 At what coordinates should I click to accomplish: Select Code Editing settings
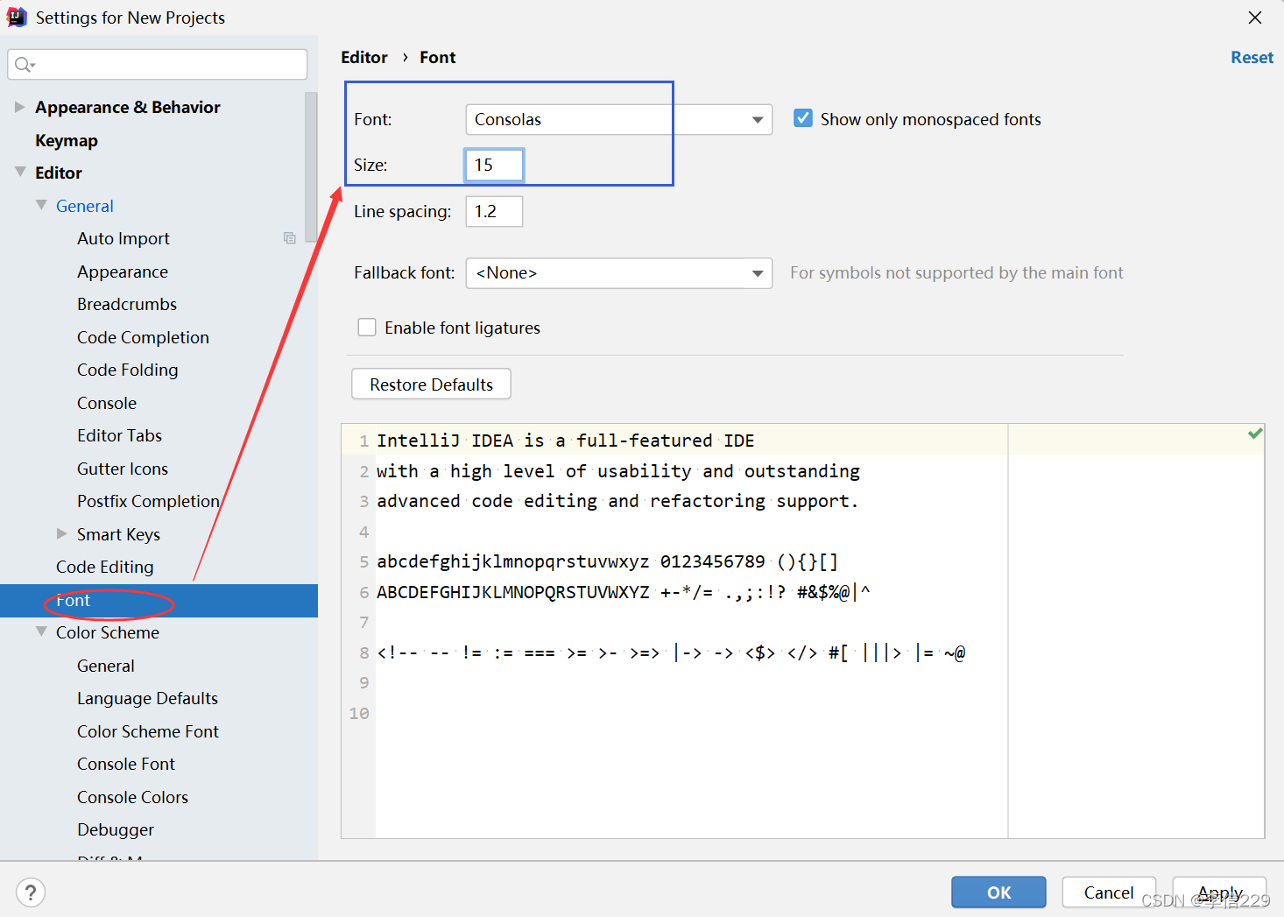coord(104,567)
